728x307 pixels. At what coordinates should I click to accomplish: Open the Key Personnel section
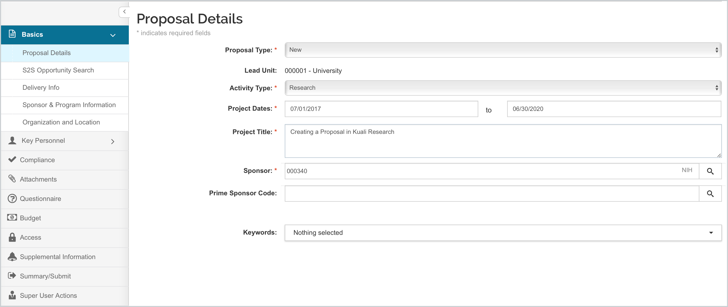[x=65, y=141]
